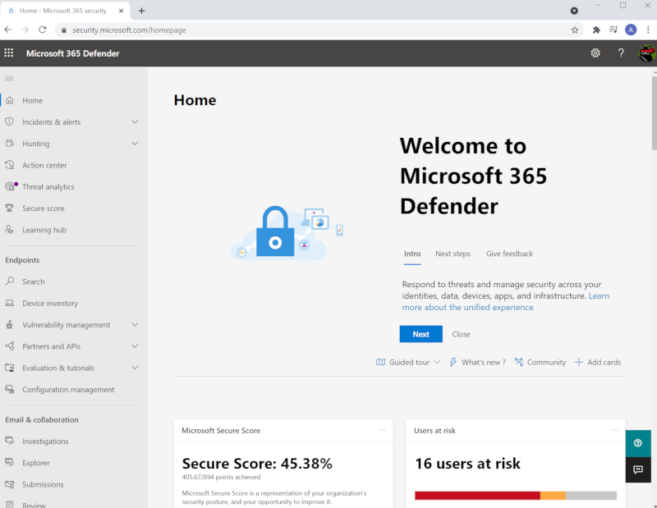Image resolution: width=657 pixels, height=508 pixels.
Task: Click 16 users at risk text
Action: coord(467,464)
